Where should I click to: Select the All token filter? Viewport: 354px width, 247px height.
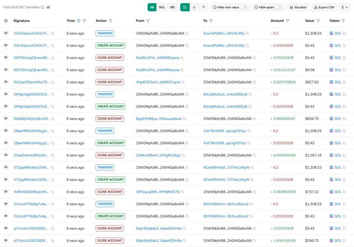(152, 7)
